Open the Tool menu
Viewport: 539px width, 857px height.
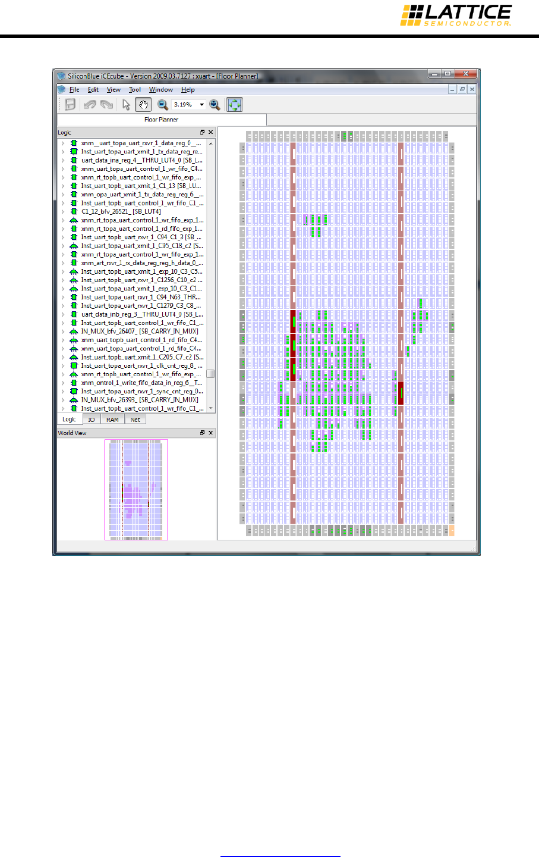tap(135, 90)
